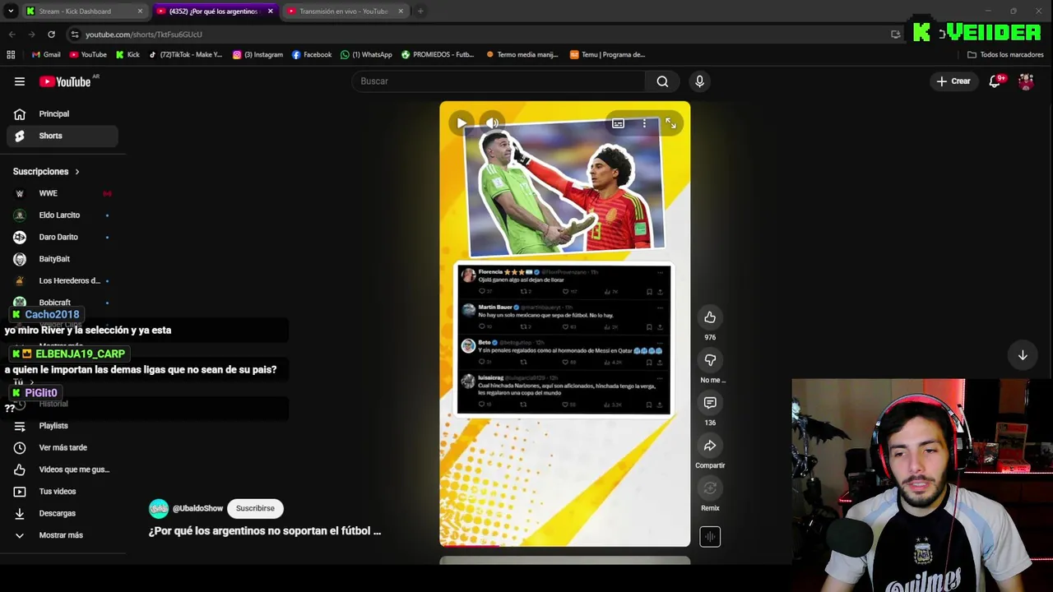Open Playlists in sidebar

point(63,426)
